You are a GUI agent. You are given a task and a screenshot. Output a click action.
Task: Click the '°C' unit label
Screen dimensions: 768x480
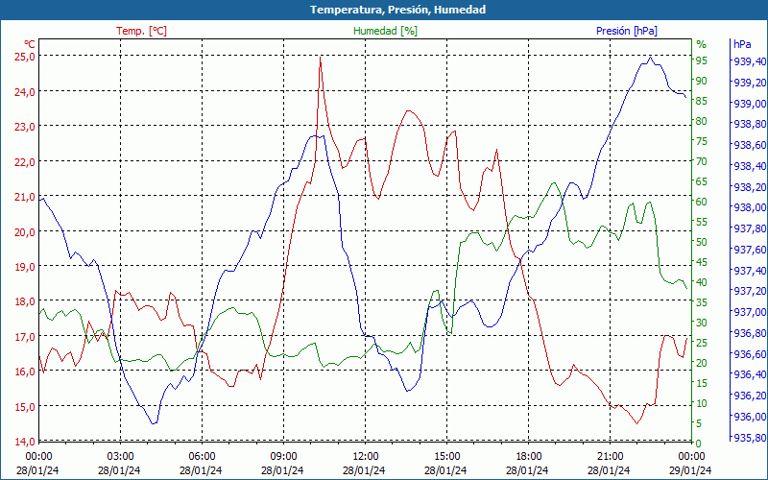pyautogui.click(x=30, y=44)
